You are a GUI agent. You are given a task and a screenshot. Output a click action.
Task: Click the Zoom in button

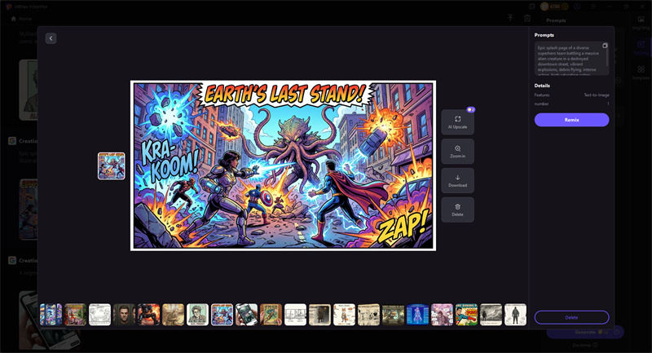pyautogui.click(x=457, y=152)
